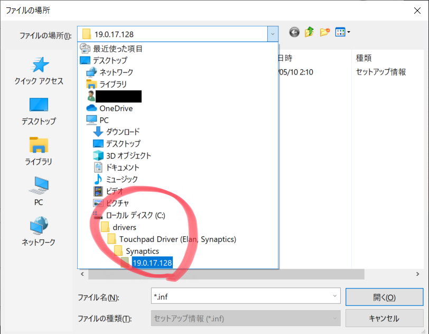Click the Back navigation arrow icon

click(294, 33)
